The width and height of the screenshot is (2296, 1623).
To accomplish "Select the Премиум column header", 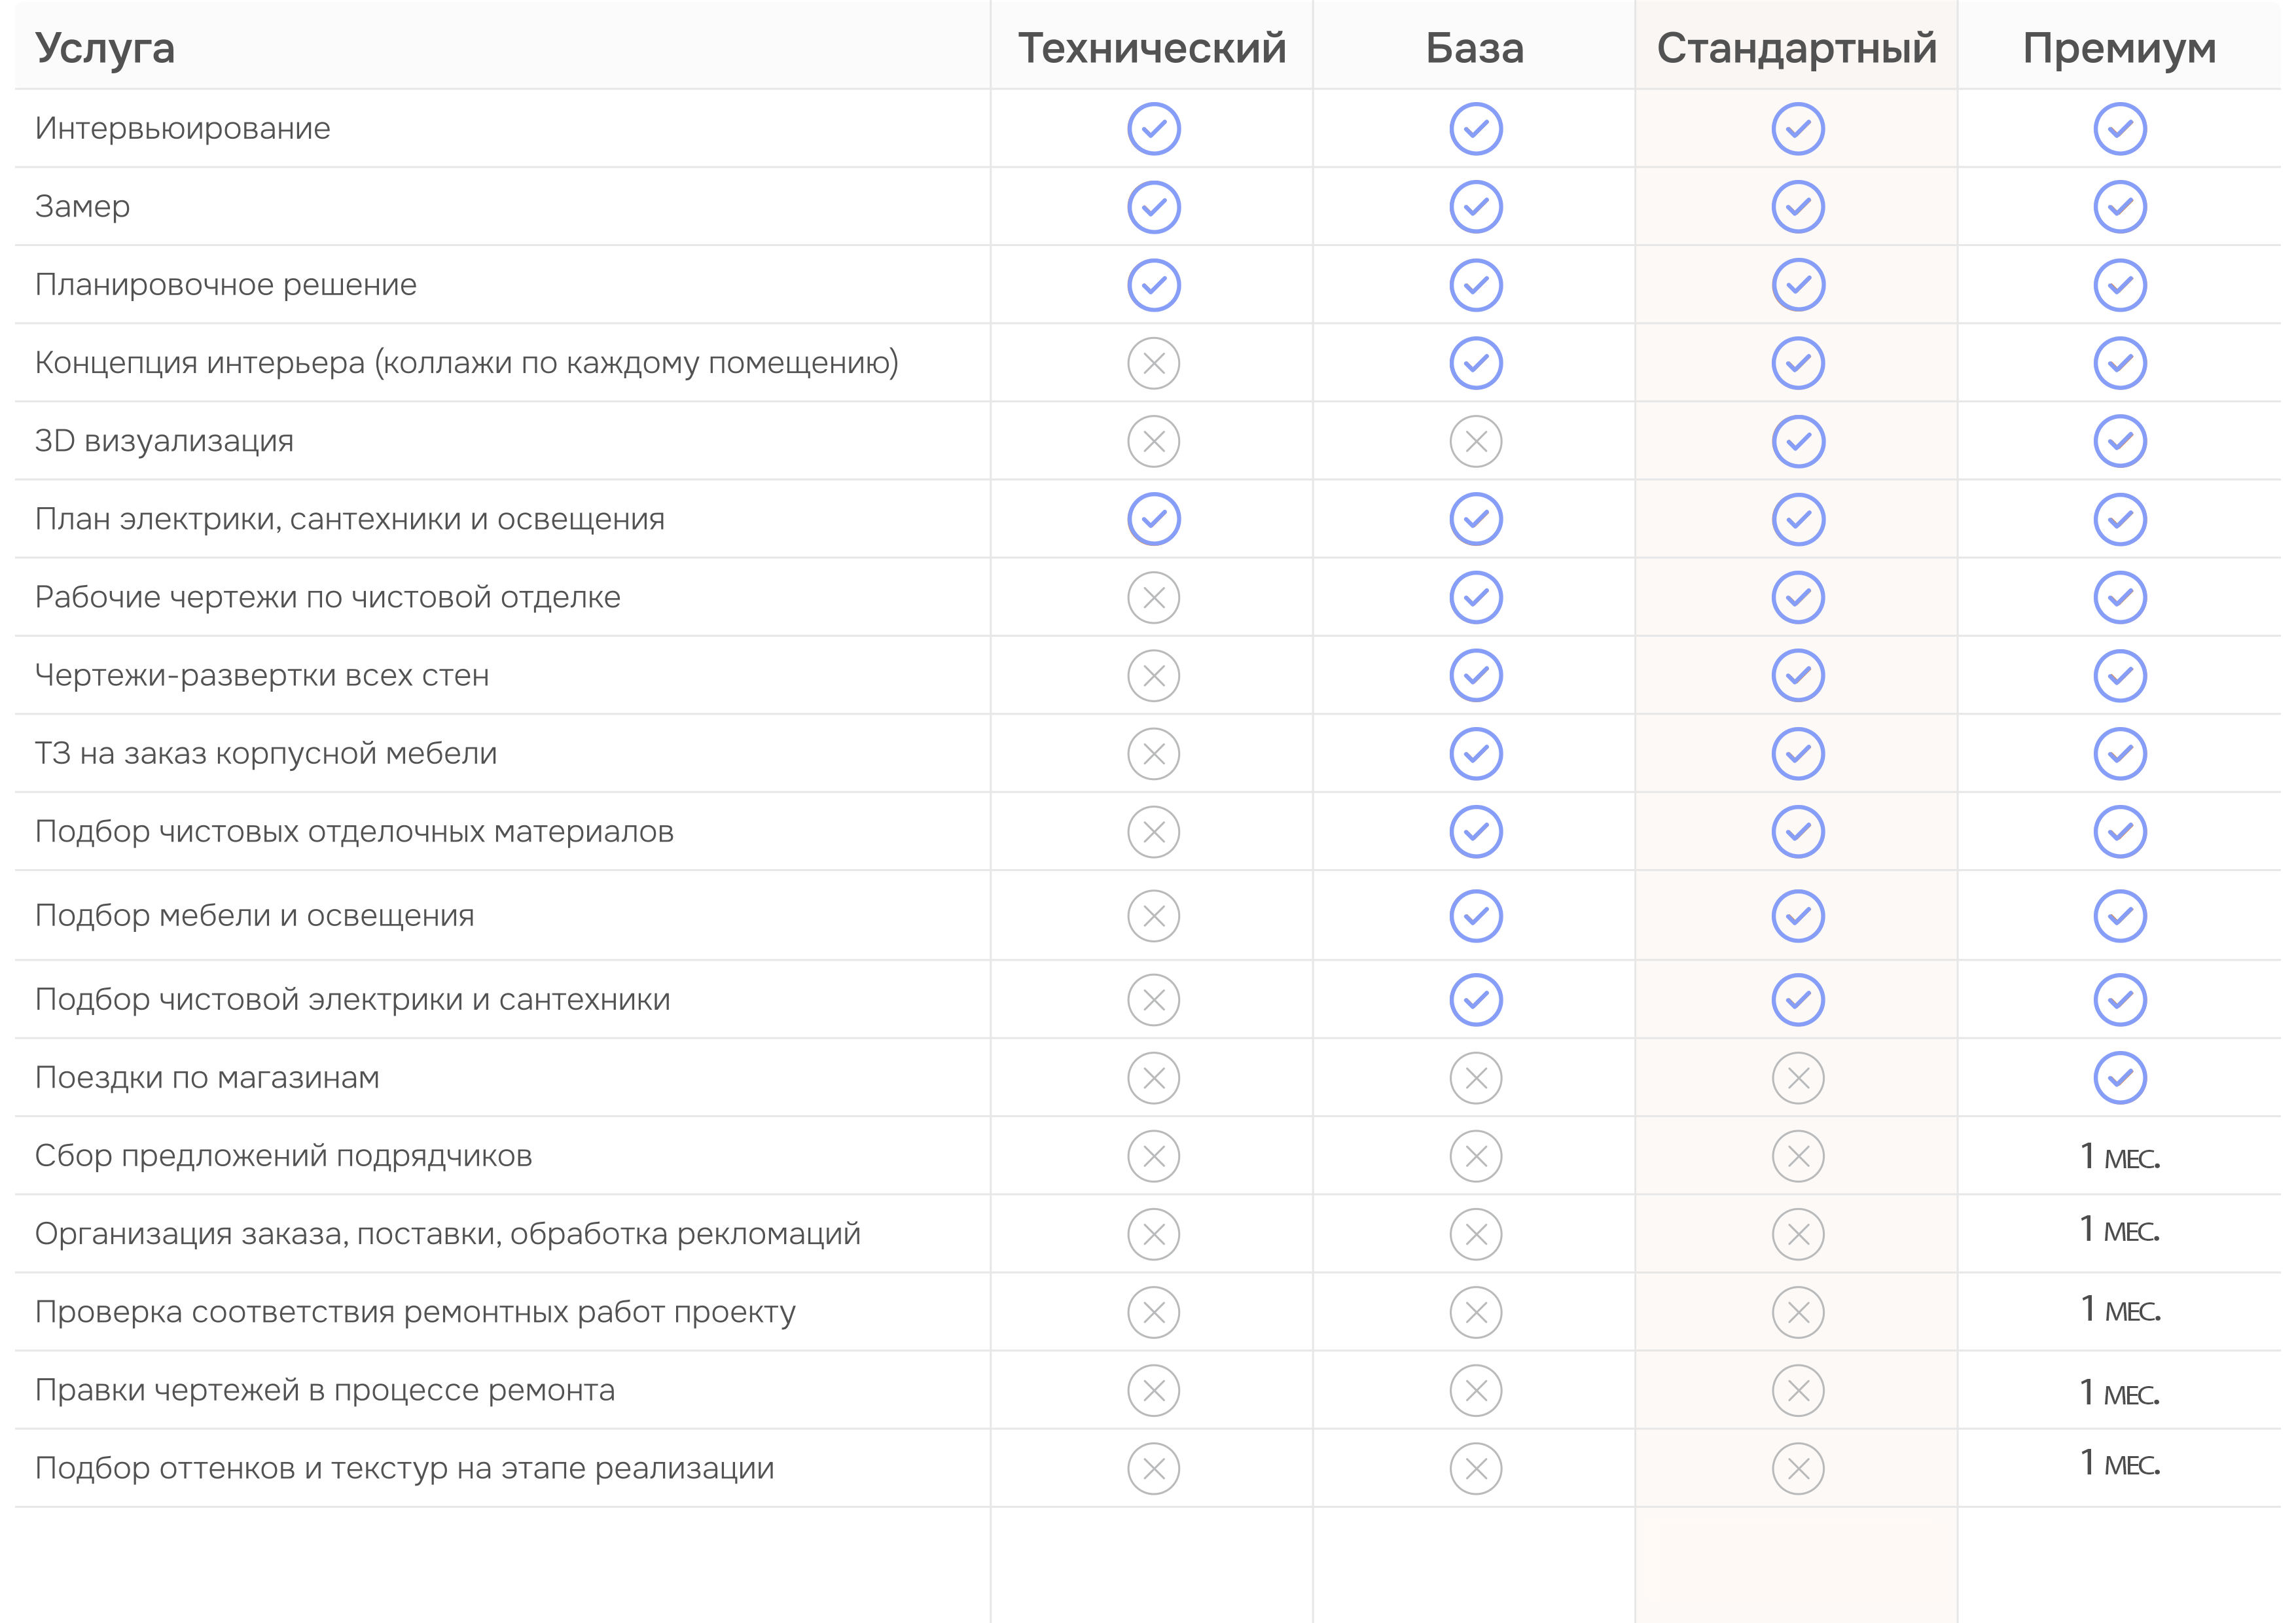I will (2119, 49).
